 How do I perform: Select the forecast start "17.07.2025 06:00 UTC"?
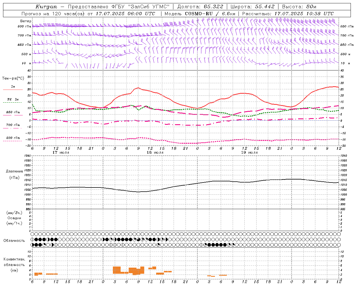point(126,14)
